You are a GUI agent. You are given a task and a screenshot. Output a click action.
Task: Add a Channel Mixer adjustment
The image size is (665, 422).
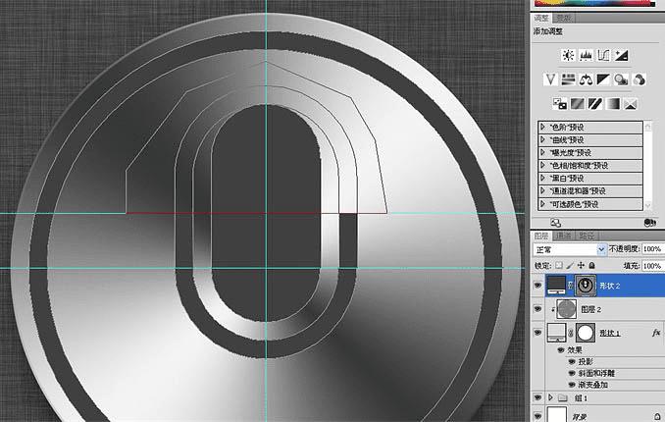click(639, 79)
